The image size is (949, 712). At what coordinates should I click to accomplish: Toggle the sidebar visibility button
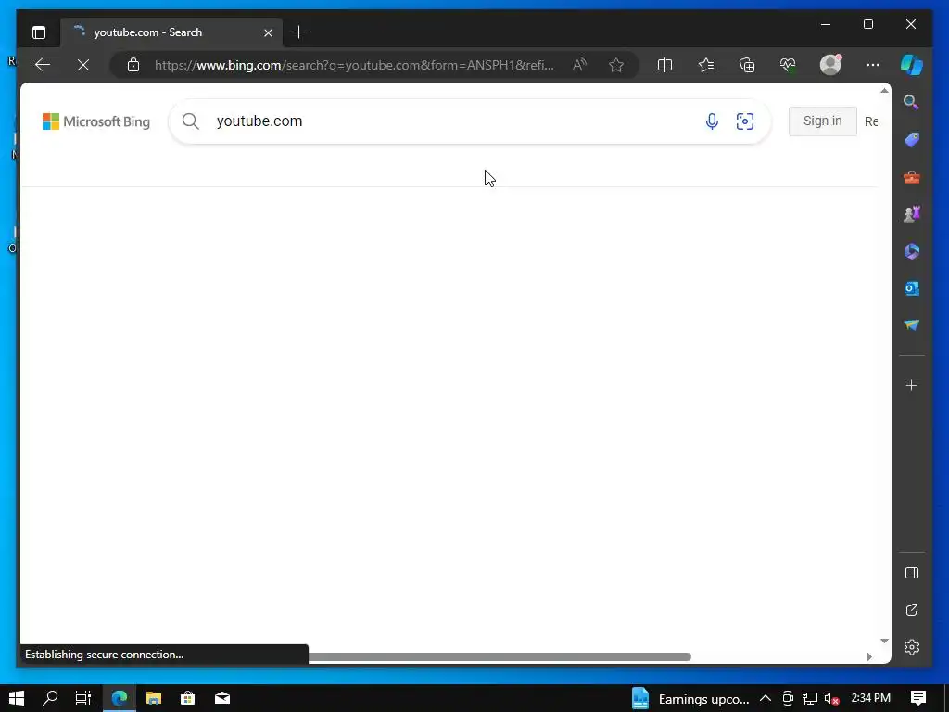[912, 573]
